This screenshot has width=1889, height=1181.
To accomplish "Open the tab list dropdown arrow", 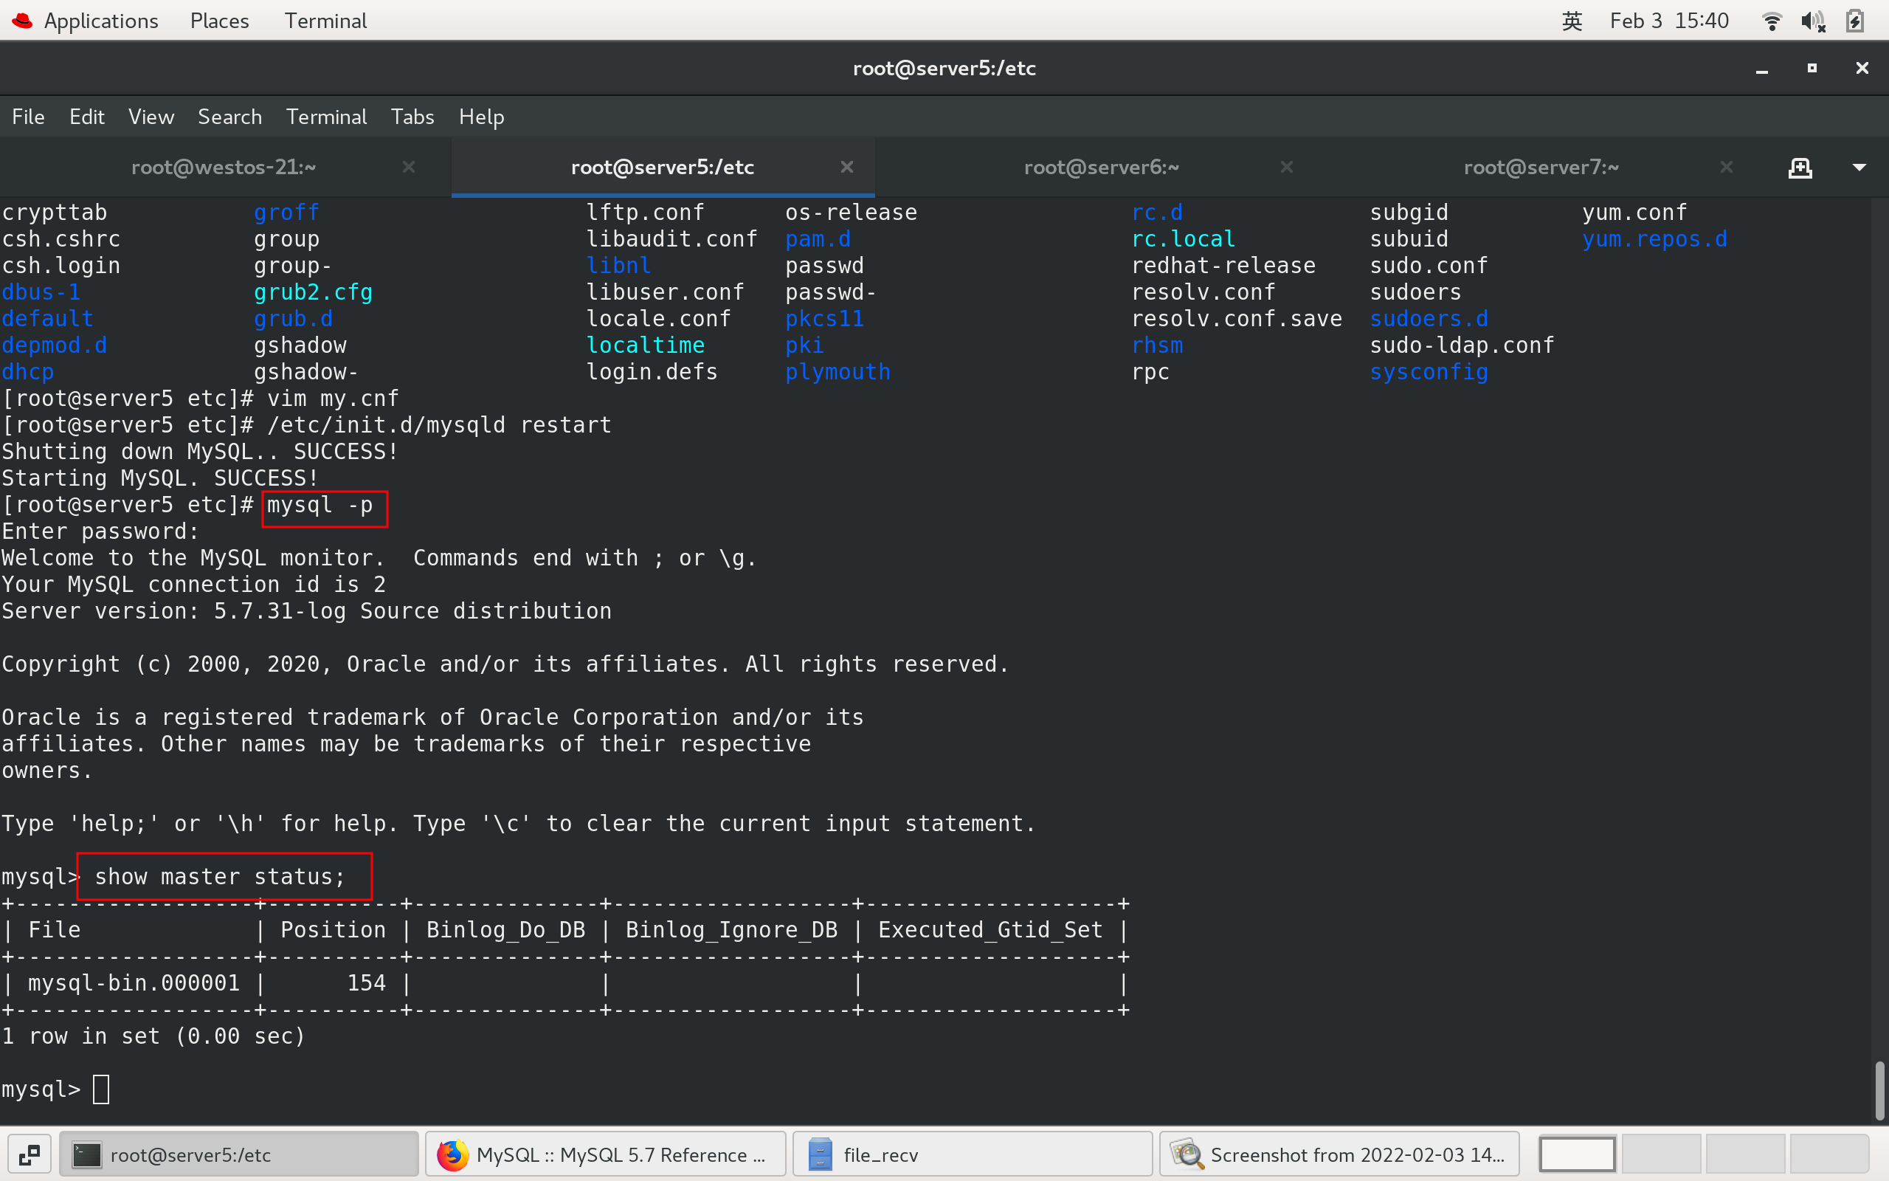I will pos(1860,167).
